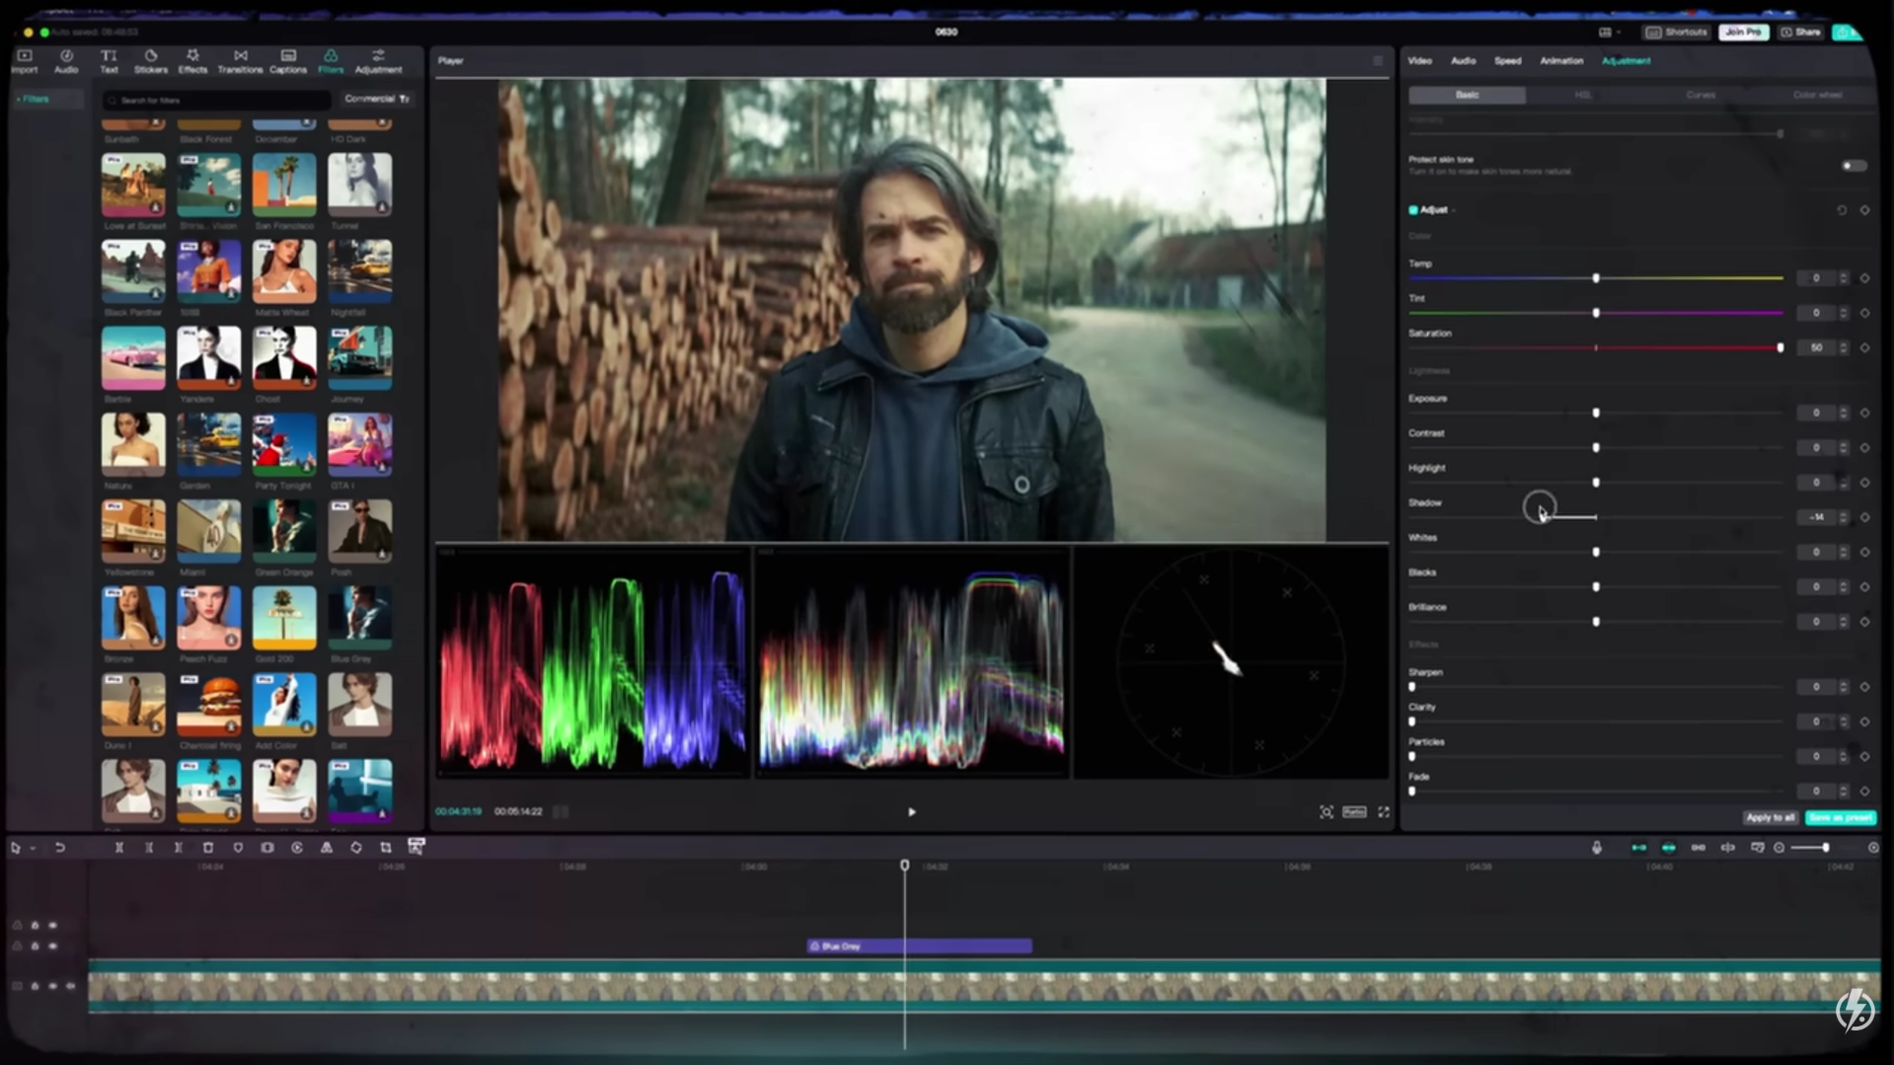Click the microphone record icon above timeline
The width and height of the screenshot is (1894, 1065).
pyautogui.click(x=1596, y=848)
